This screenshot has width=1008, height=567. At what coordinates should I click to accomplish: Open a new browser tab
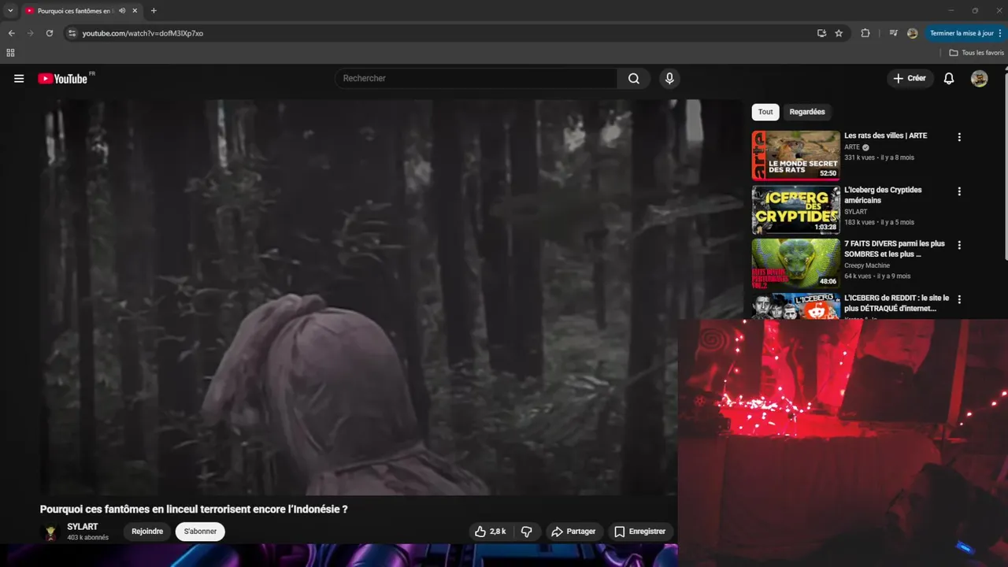(154, 11)
